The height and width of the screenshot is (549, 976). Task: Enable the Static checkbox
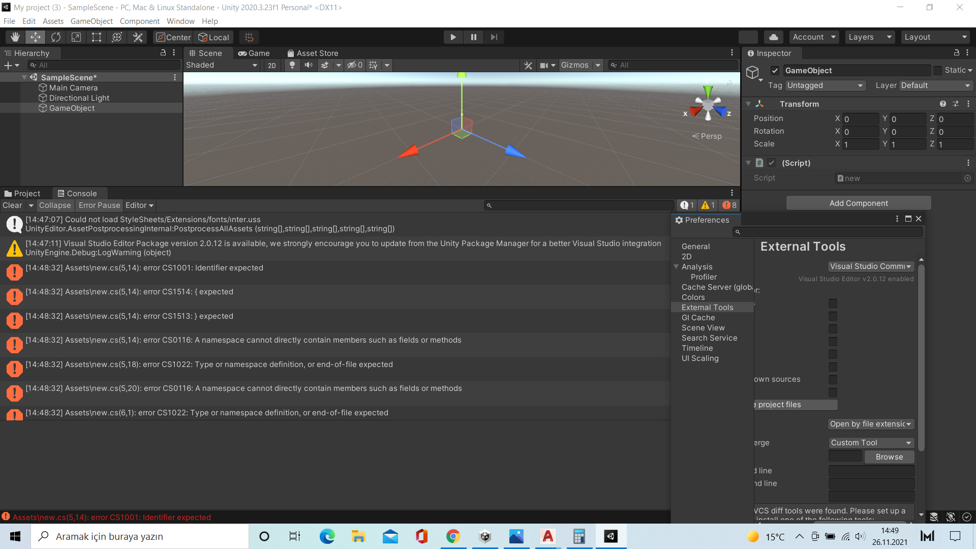[938, 71]
